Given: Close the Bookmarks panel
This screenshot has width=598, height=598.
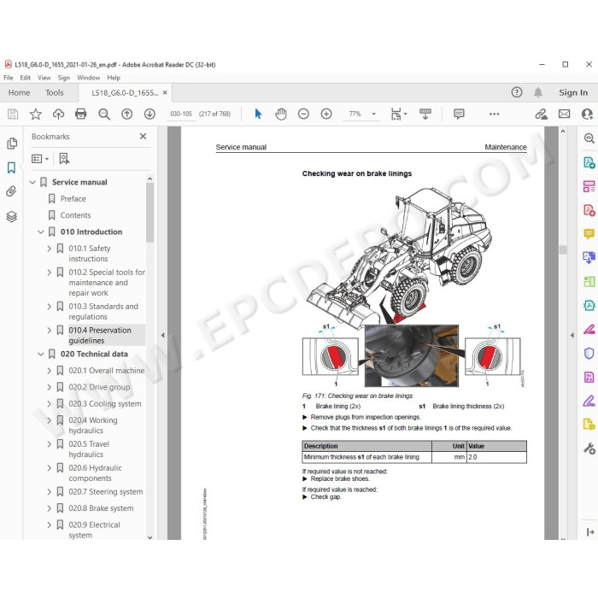Looking at the screenshot, I should (143, 136).
